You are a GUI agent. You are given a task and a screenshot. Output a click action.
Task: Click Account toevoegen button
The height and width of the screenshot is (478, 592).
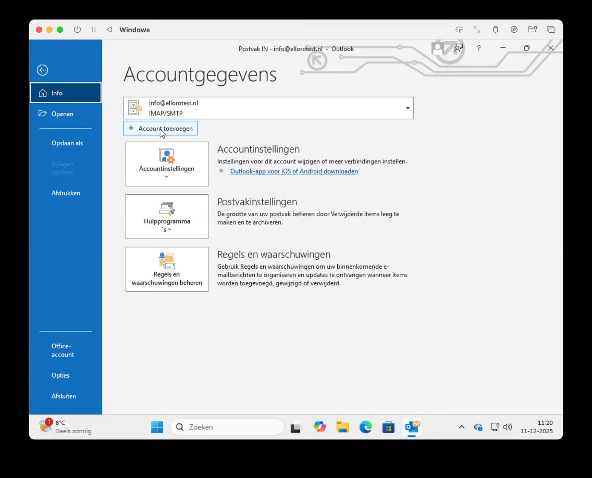click(160, 128)
